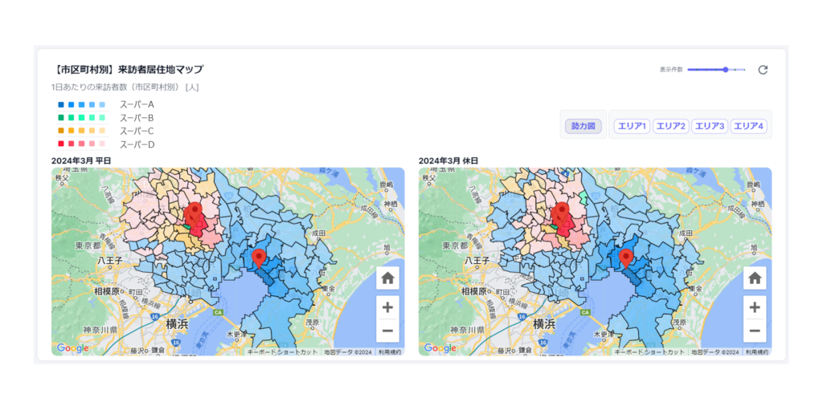Click the refresh icon at top right
Image resolution: width=823 pixels, height=410 pixels.
[x=763, y=70]
